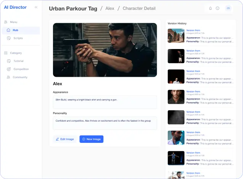Screen dimensions: 243x179
Task: Open the dark gray version thumbnail
Action: coord(176,117)
